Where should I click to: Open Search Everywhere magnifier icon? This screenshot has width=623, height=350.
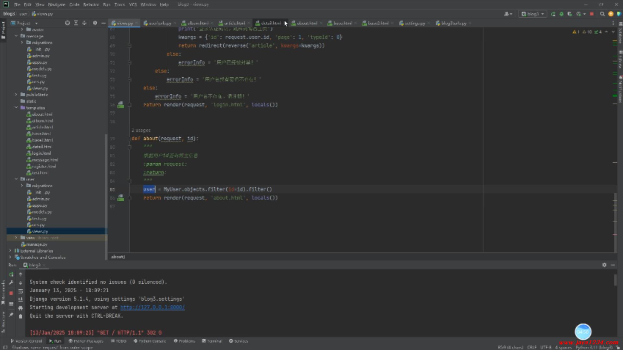[602, 14]
